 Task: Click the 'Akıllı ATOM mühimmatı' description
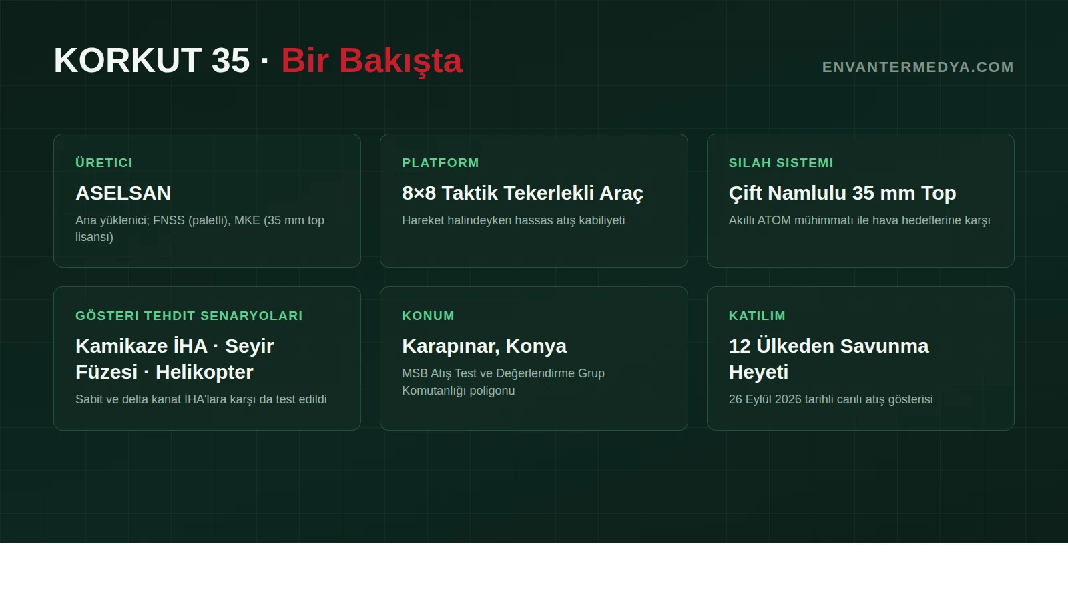860,220
